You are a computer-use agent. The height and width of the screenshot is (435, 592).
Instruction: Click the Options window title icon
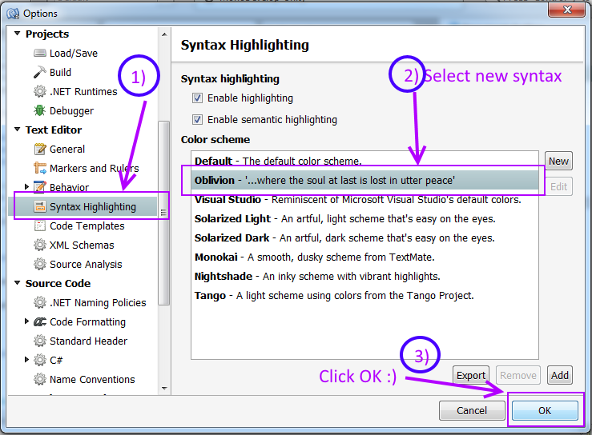(13, 14)
